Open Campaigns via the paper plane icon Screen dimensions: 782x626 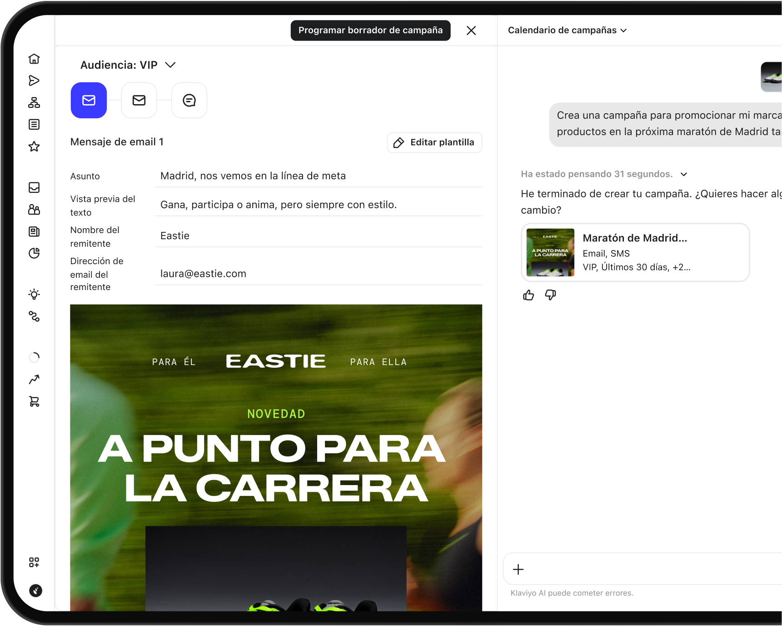34,80
